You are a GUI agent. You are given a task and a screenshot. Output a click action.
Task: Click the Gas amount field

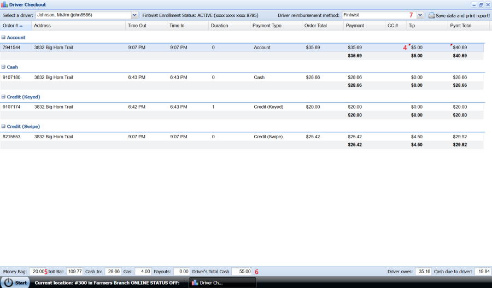coord(143,271)
